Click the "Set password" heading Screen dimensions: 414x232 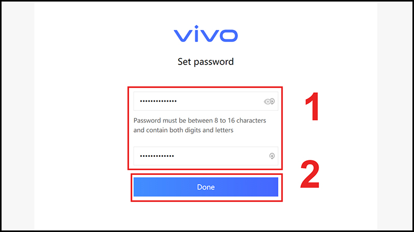206,62
